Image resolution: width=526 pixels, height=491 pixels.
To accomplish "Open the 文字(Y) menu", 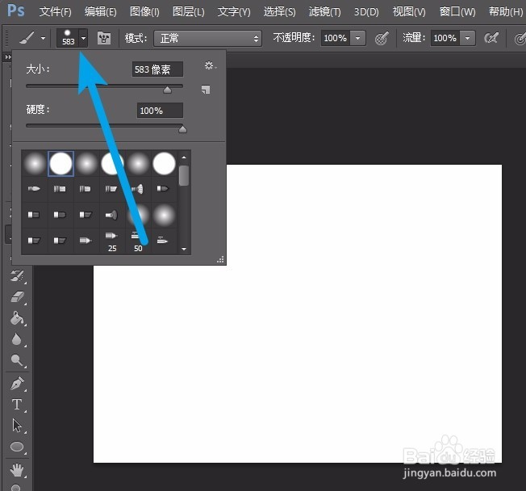I will click(234, 12).
